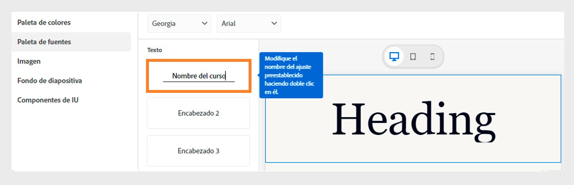This screenshot has height=185, width=574.
Task: Click the Texto section label
Action: (155, 50)
